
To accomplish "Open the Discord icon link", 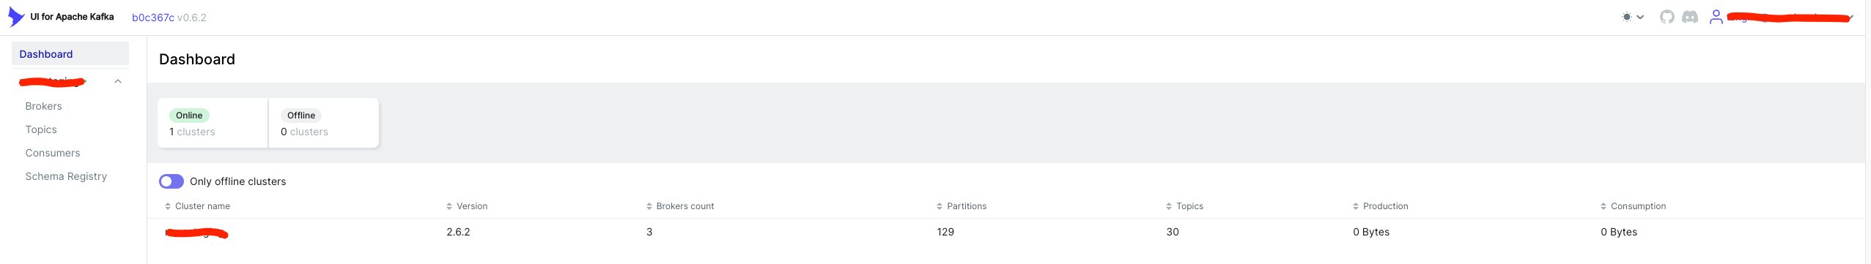I will (1690, 17).
